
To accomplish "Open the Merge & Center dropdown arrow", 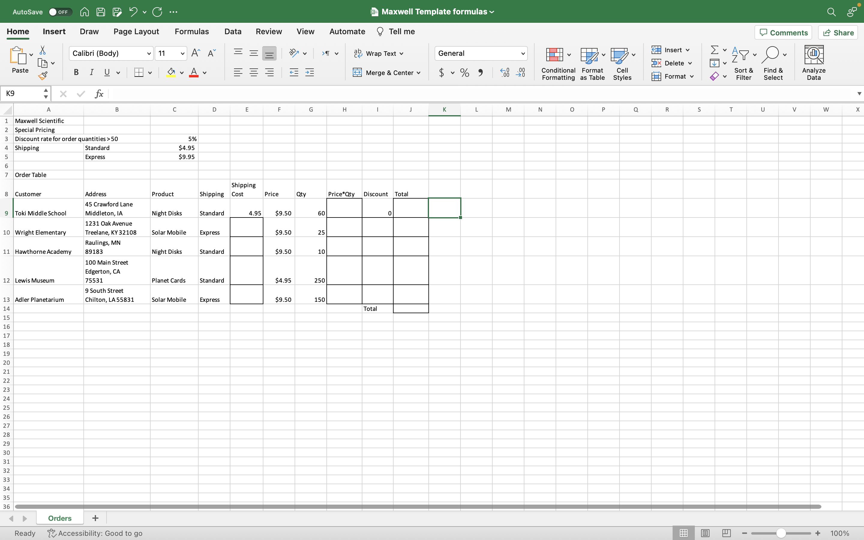I will click(x=418, y=73).
